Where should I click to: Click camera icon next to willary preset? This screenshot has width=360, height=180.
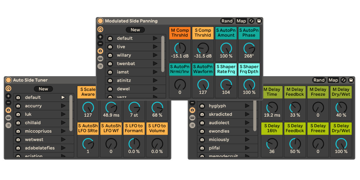(x=110, y=55)
